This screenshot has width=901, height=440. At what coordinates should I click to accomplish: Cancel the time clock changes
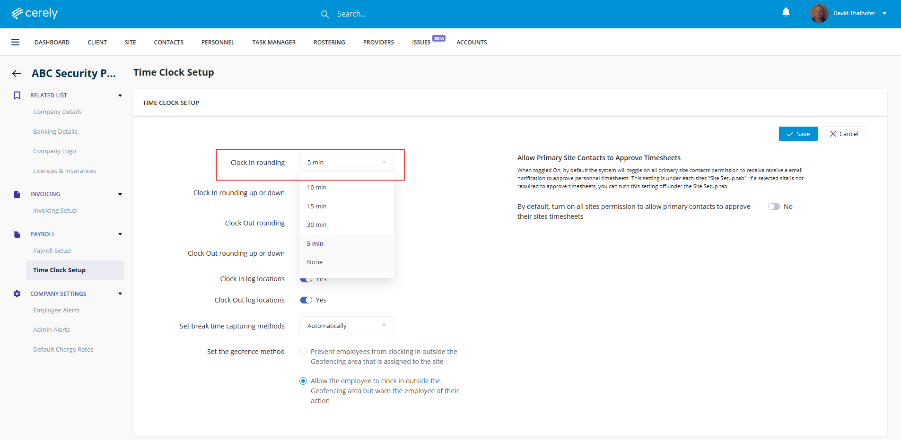844,134
